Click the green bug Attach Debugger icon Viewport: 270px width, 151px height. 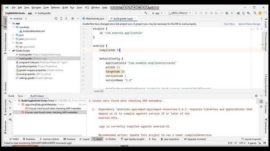227,13
